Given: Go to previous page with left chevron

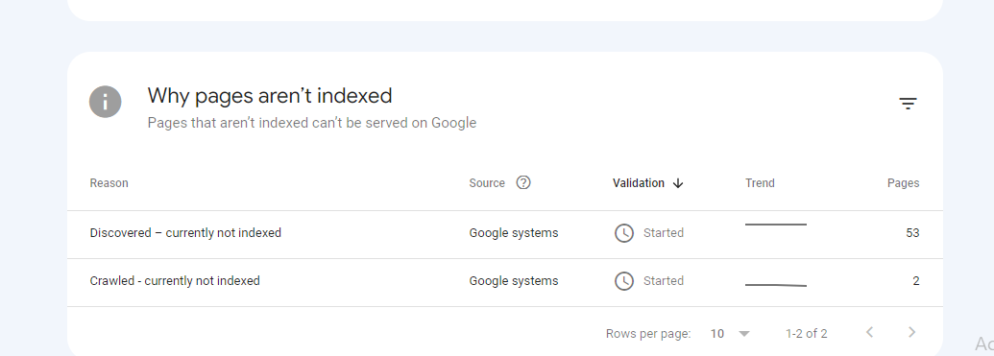Looking at the screenshot, I should [x=870, y=332].
